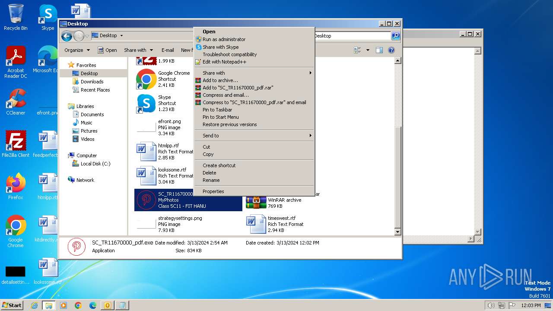
Task: Click the file list scroll up arrow
Action: point(398,61)
